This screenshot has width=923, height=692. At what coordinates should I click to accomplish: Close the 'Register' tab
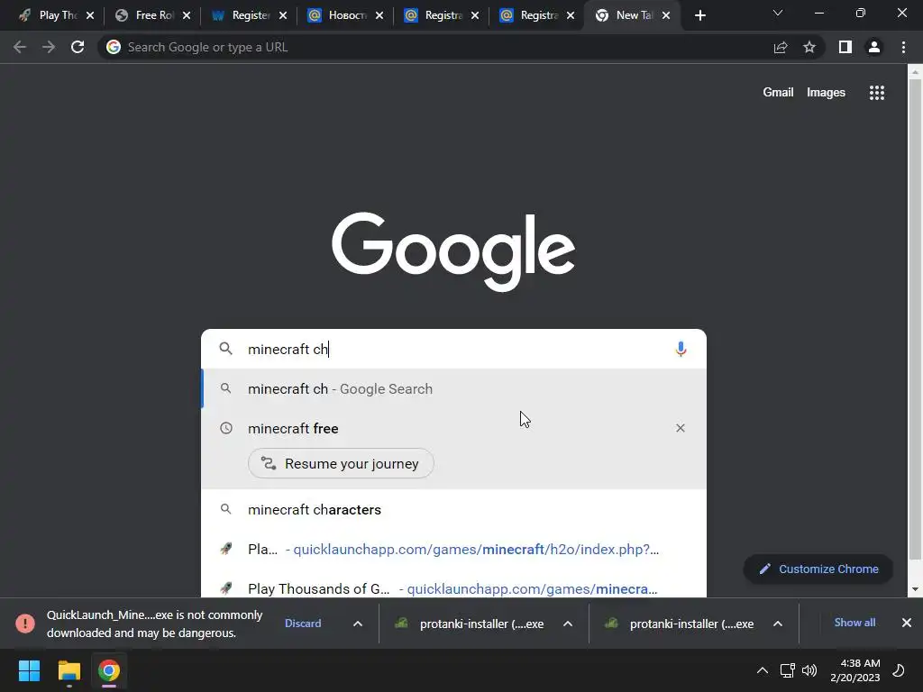pos(283,16)
